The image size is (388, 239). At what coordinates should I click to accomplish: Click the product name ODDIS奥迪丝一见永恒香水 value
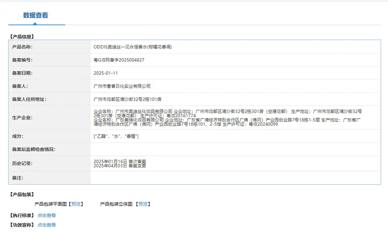coord(133,47)
